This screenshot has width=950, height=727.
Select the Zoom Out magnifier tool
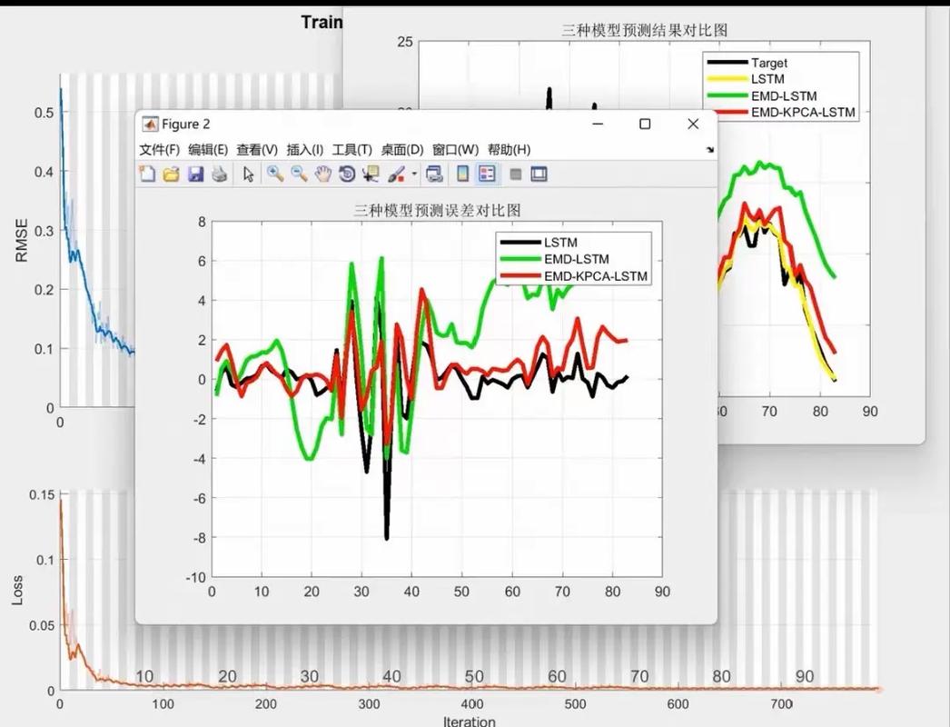pyautogui.click(x=299, y=174)
